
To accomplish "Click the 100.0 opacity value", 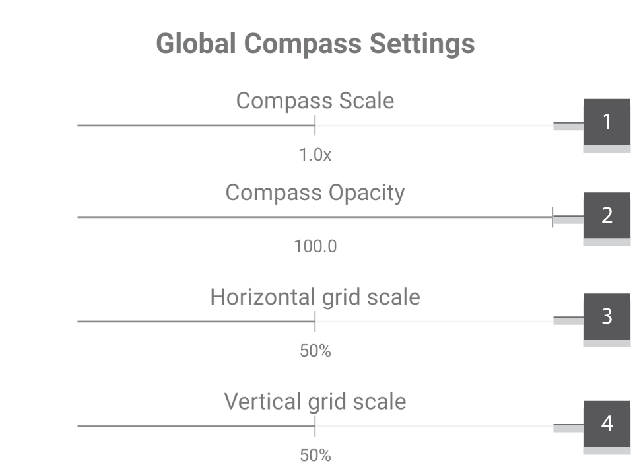I will (315, 246).
